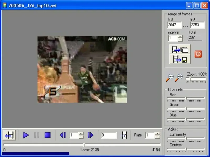Save frames to disk icon
The width and height of the screenshot is (210, 157).
180,59
